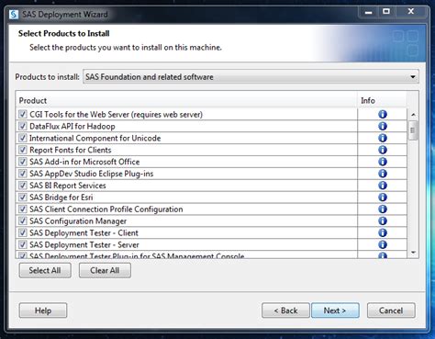Uncheck SAS AppDev Studio Eclipse Plug-ins
The height and width of the screenshot is (339, 435).
point(23,174)
